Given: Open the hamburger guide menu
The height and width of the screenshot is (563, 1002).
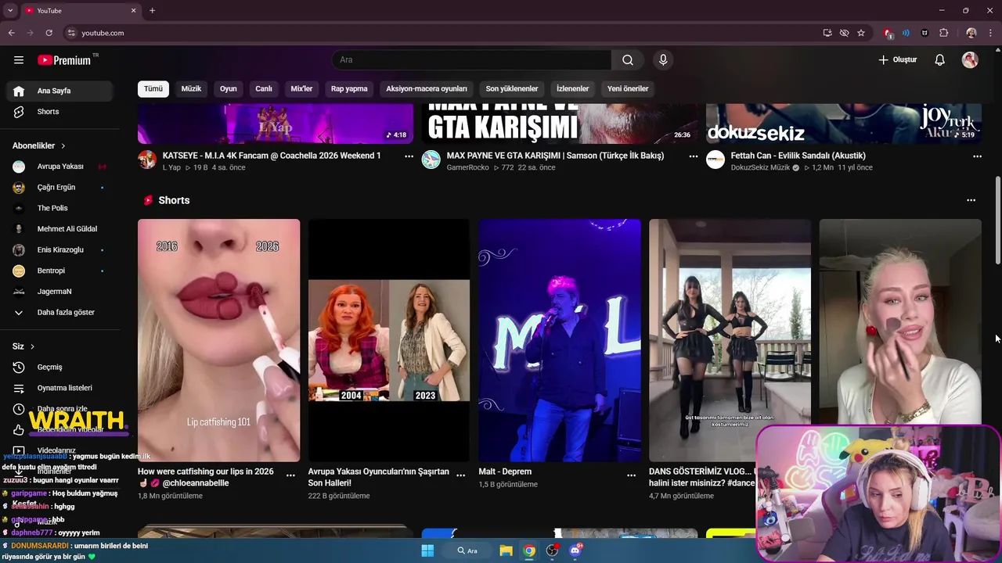Looking at the screenshot, I should [x=19, y=60].
